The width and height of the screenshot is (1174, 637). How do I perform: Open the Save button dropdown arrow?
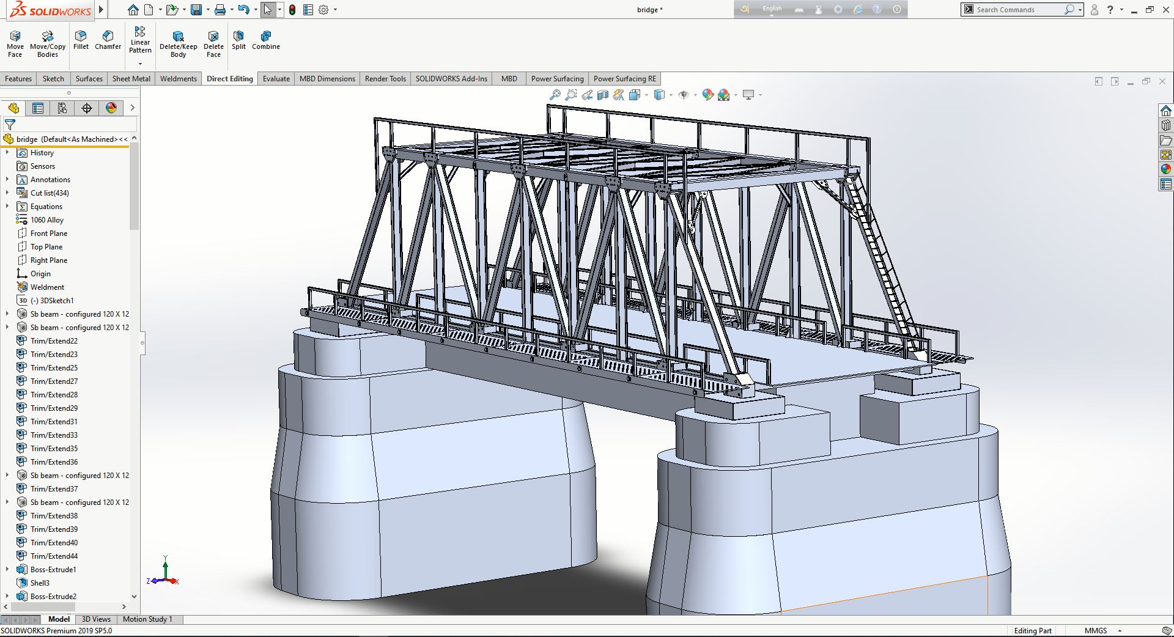208,10
